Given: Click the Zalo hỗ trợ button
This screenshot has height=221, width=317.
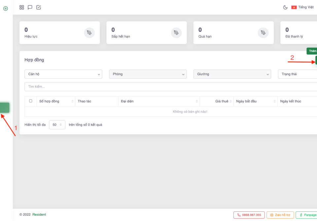Looking at the screenshot, I should click(x=280, y=215).
